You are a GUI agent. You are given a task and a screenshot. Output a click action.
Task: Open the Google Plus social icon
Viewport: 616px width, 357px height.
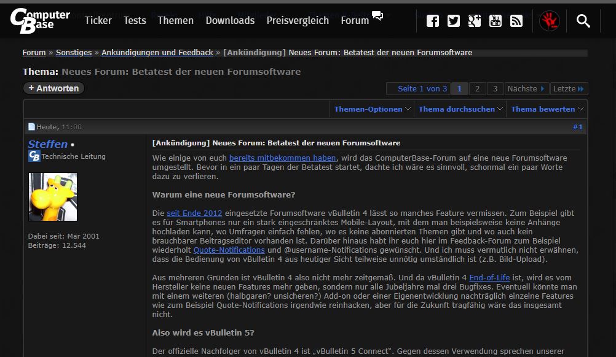point(474,21)
